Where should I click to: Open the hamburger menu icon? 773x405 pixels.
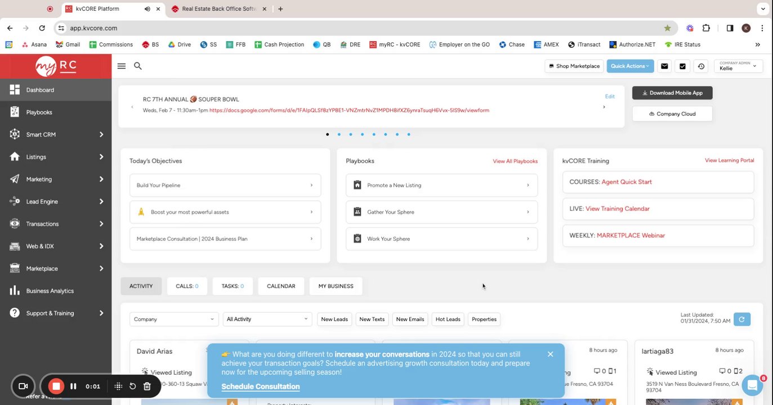coord(121,66)
